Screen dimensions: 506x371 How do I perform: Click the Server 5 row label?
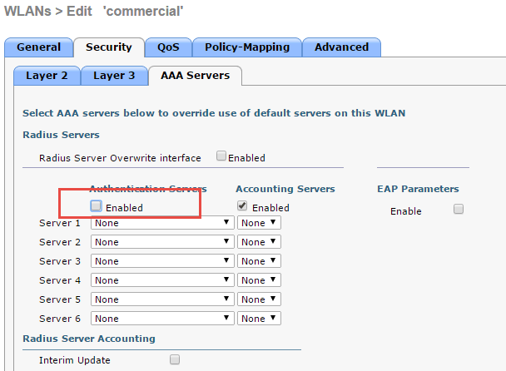pyautogui.click(x=60, y=299)
